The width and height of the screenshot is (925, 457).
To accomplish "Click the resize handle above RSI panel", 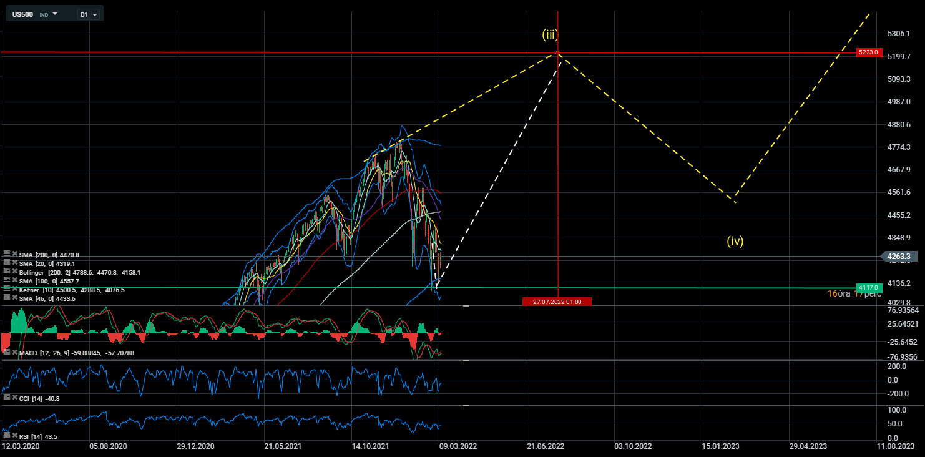I will [466, 406].
